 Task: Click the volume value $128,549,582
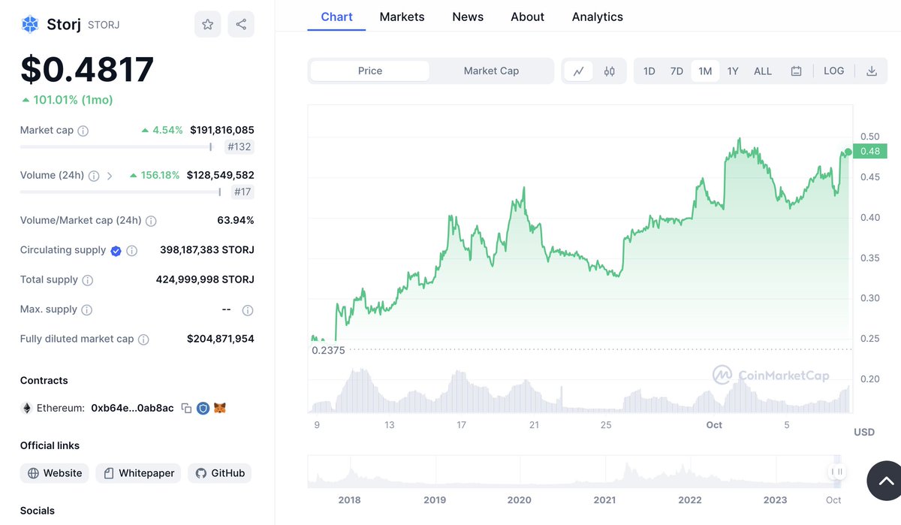point(221,175)
